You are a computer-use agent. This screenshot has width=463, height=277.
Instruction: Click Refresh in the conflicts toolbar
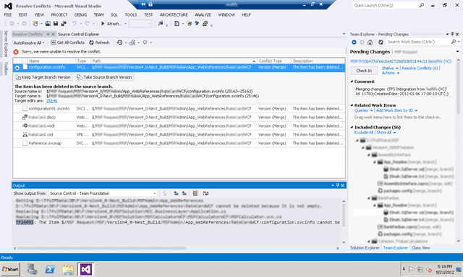(100, 43)
